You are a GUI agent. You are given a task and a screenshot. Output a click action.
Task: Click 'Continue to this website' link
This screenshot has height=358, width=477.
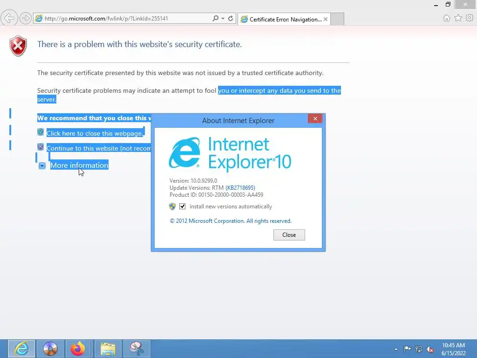[x=99, y=148]
